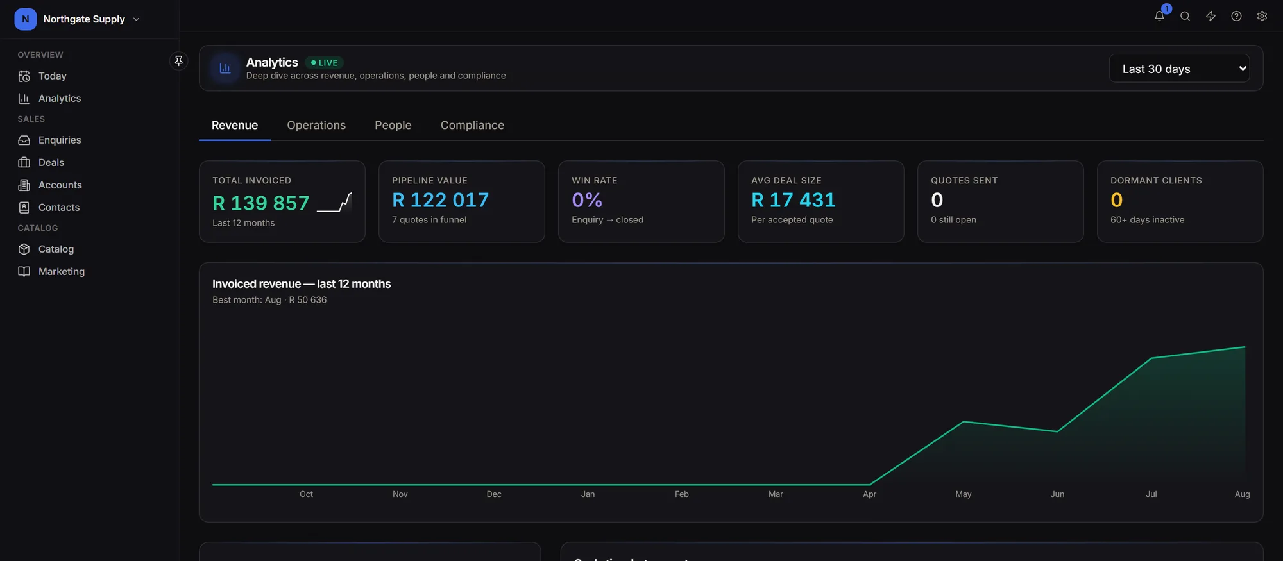1283x561 pixels.
Task: Click the Apr label on chart axis
Action: [x=869, y=494]
